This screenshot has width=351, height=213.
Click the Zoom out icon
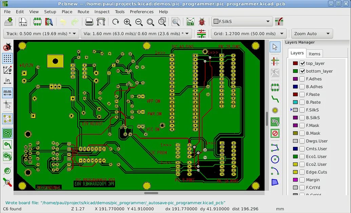tap(139, 22)
